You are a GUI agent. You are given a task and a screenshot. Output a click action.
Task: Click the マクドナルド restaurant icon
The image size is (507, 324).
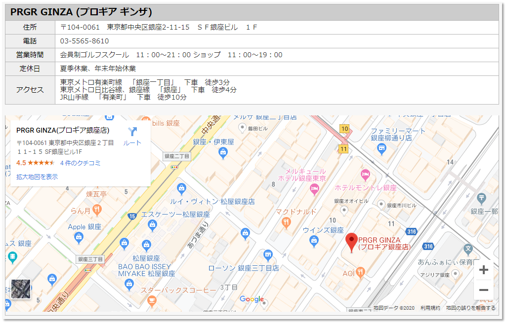[x=286, y=222]
